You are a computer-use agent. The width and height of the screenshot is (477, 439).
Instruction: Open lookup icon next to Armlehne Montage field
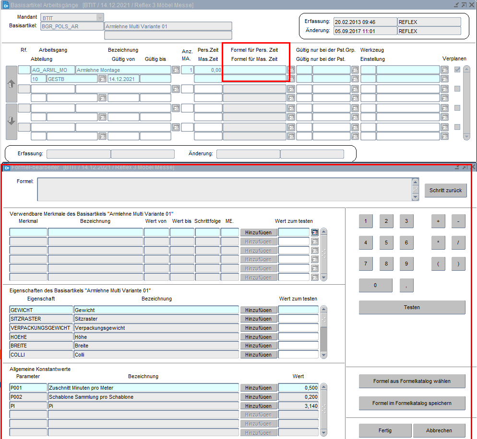click(176, 70)
